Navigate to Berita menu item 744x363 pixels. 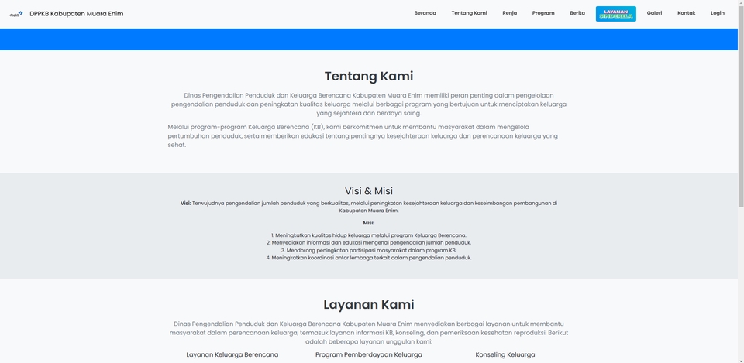tap(577, 13)
